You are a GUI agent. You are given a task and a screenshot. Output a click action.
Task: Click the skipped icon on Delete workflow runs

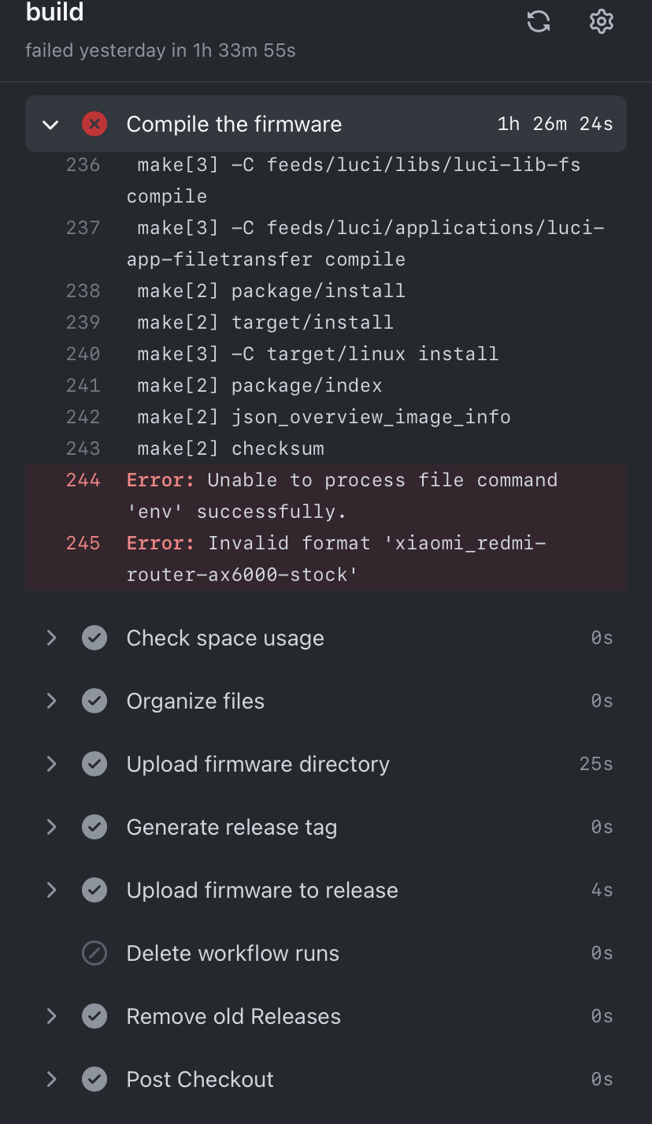(x=94, y=953)
